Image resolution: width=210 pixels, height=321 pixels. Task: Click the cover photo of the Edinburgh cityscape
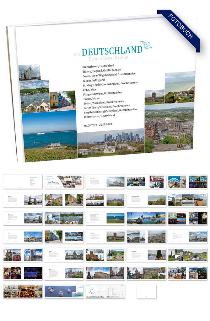coord(169,127)
